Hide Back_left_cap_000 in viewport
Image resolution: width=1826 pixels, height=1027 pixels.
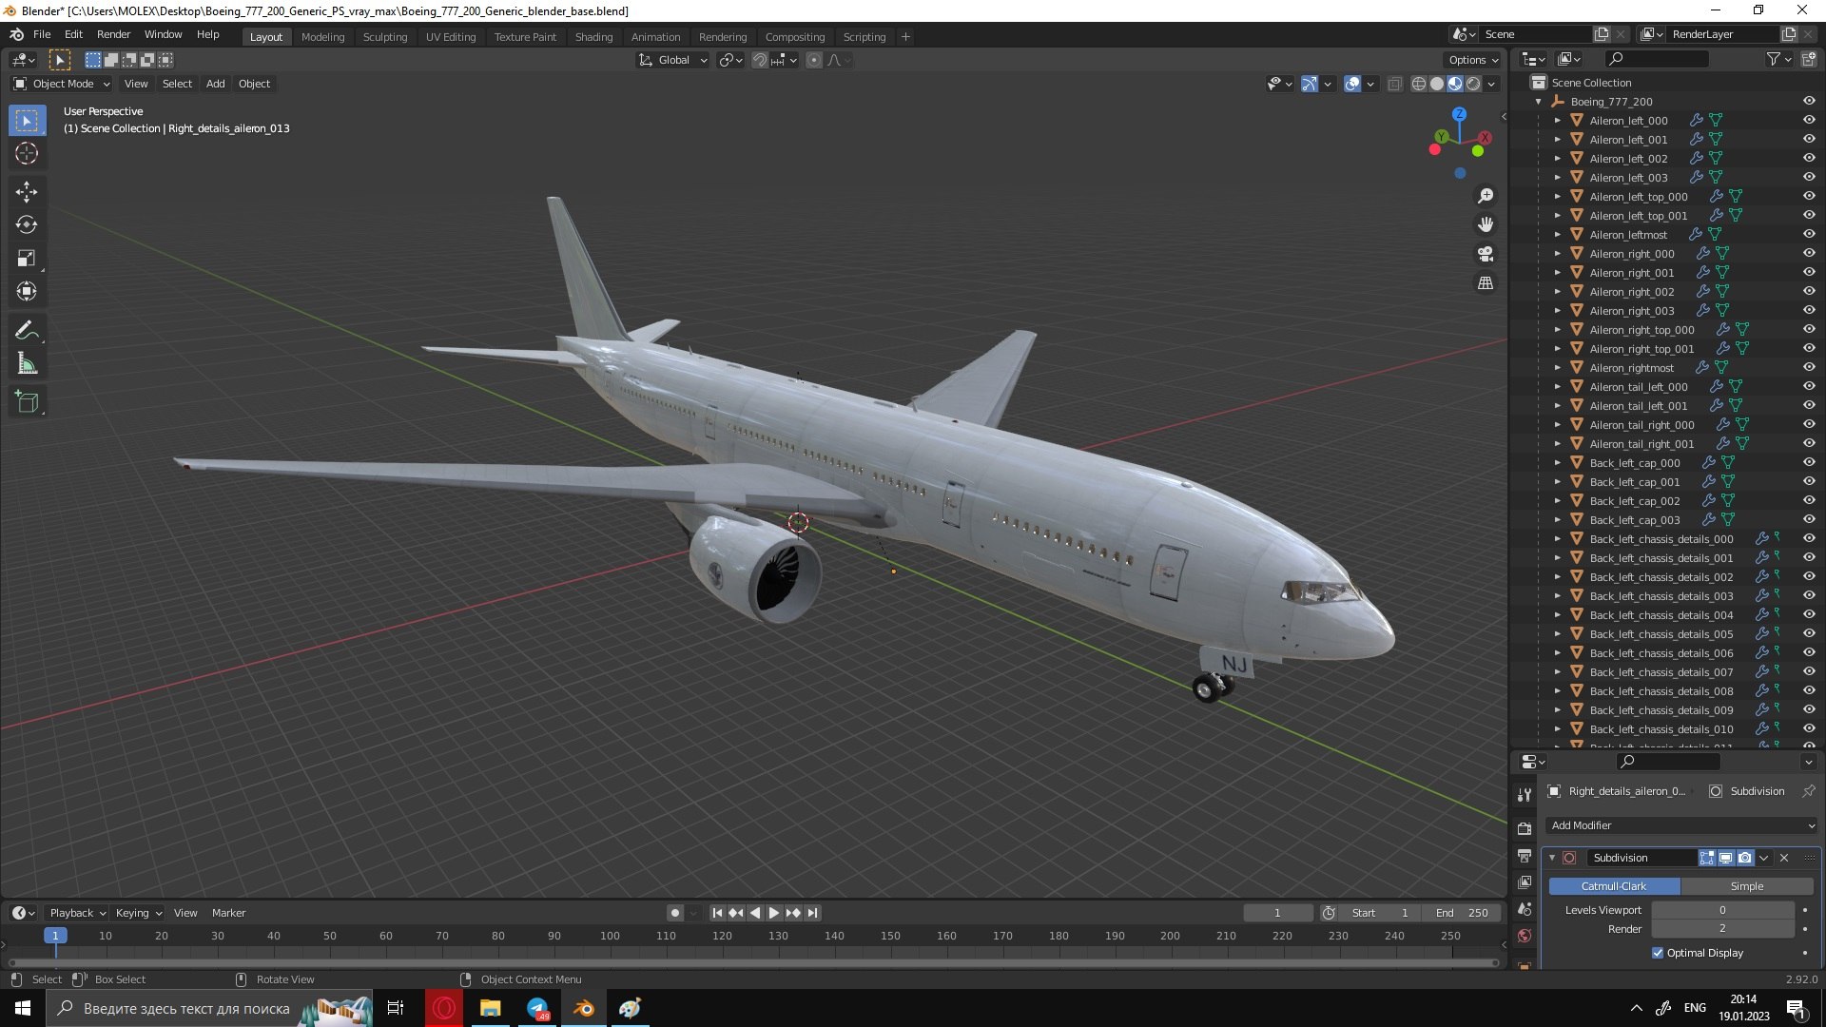click(1809, 462)
